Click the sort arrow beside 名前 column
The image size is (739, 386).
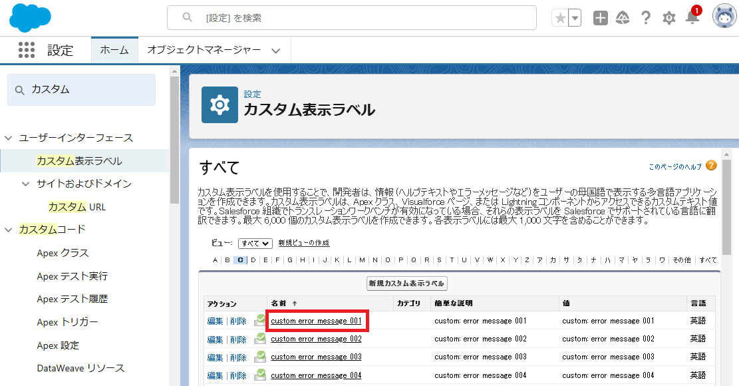295,303
